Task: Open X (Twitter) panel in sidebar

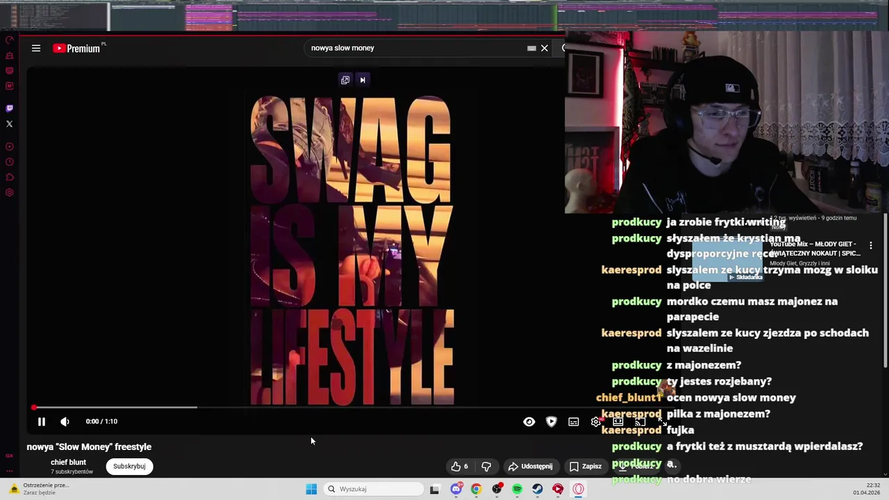Action: (x=10, y=124)
